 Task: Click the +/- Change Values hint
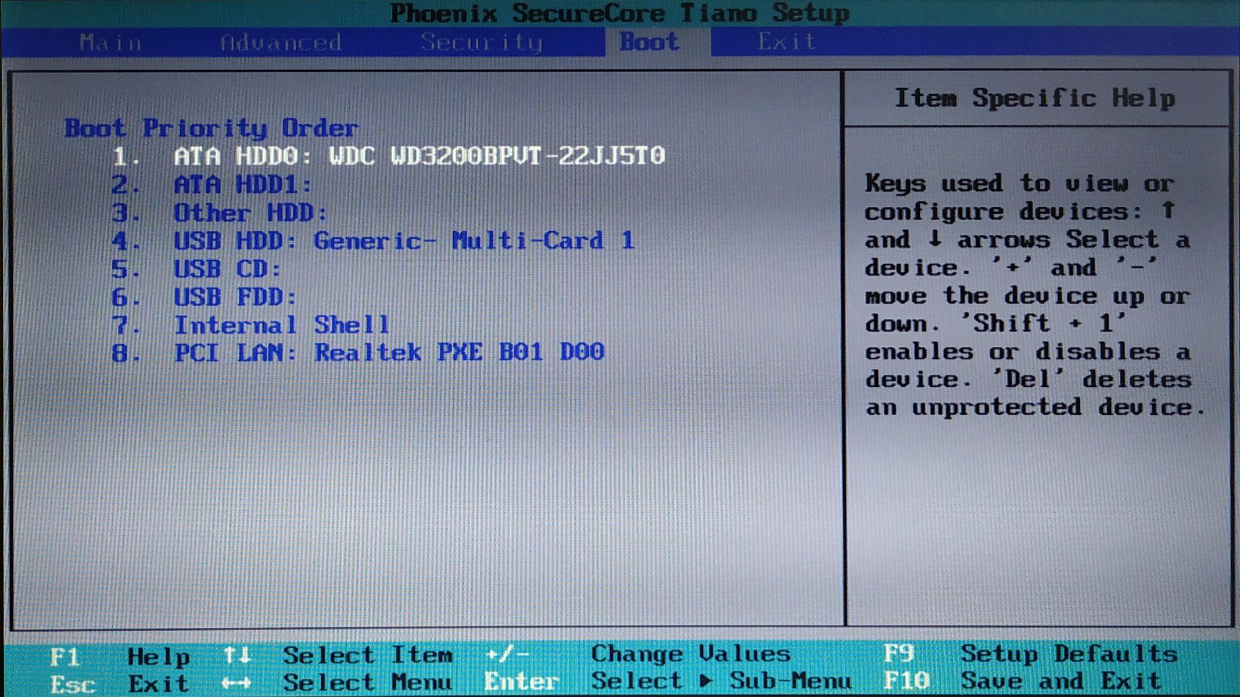point(638,654)
